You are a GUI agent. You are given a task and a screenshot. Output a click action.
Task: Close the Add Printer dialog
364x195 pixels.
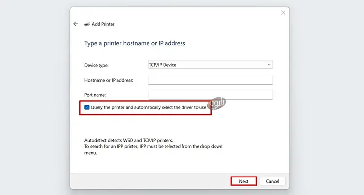283,13
